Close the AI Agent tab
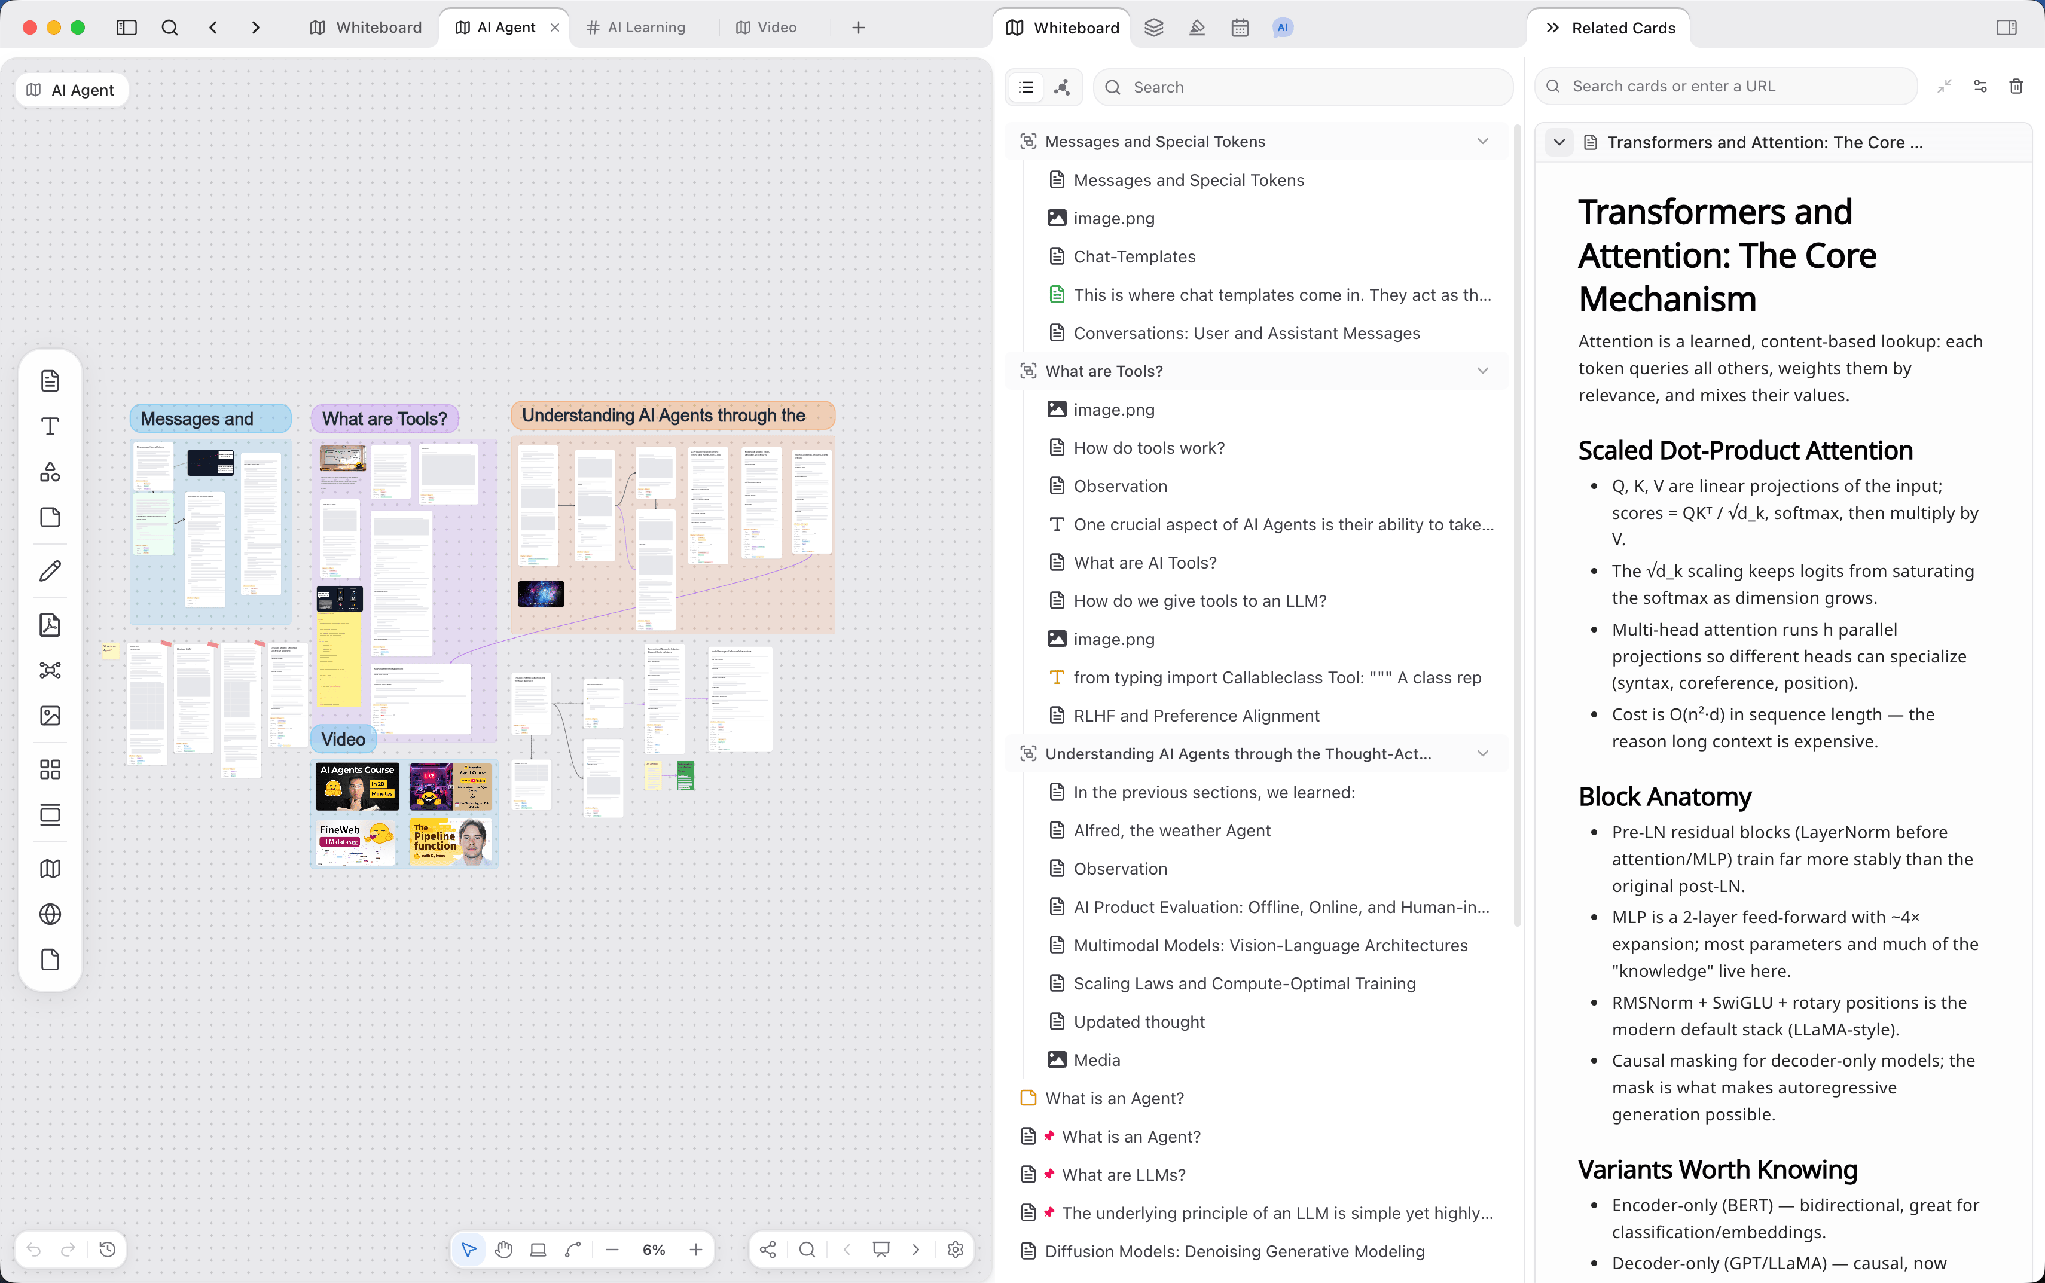Viewport: 2045px width, 1283px height. coord(554,27)
